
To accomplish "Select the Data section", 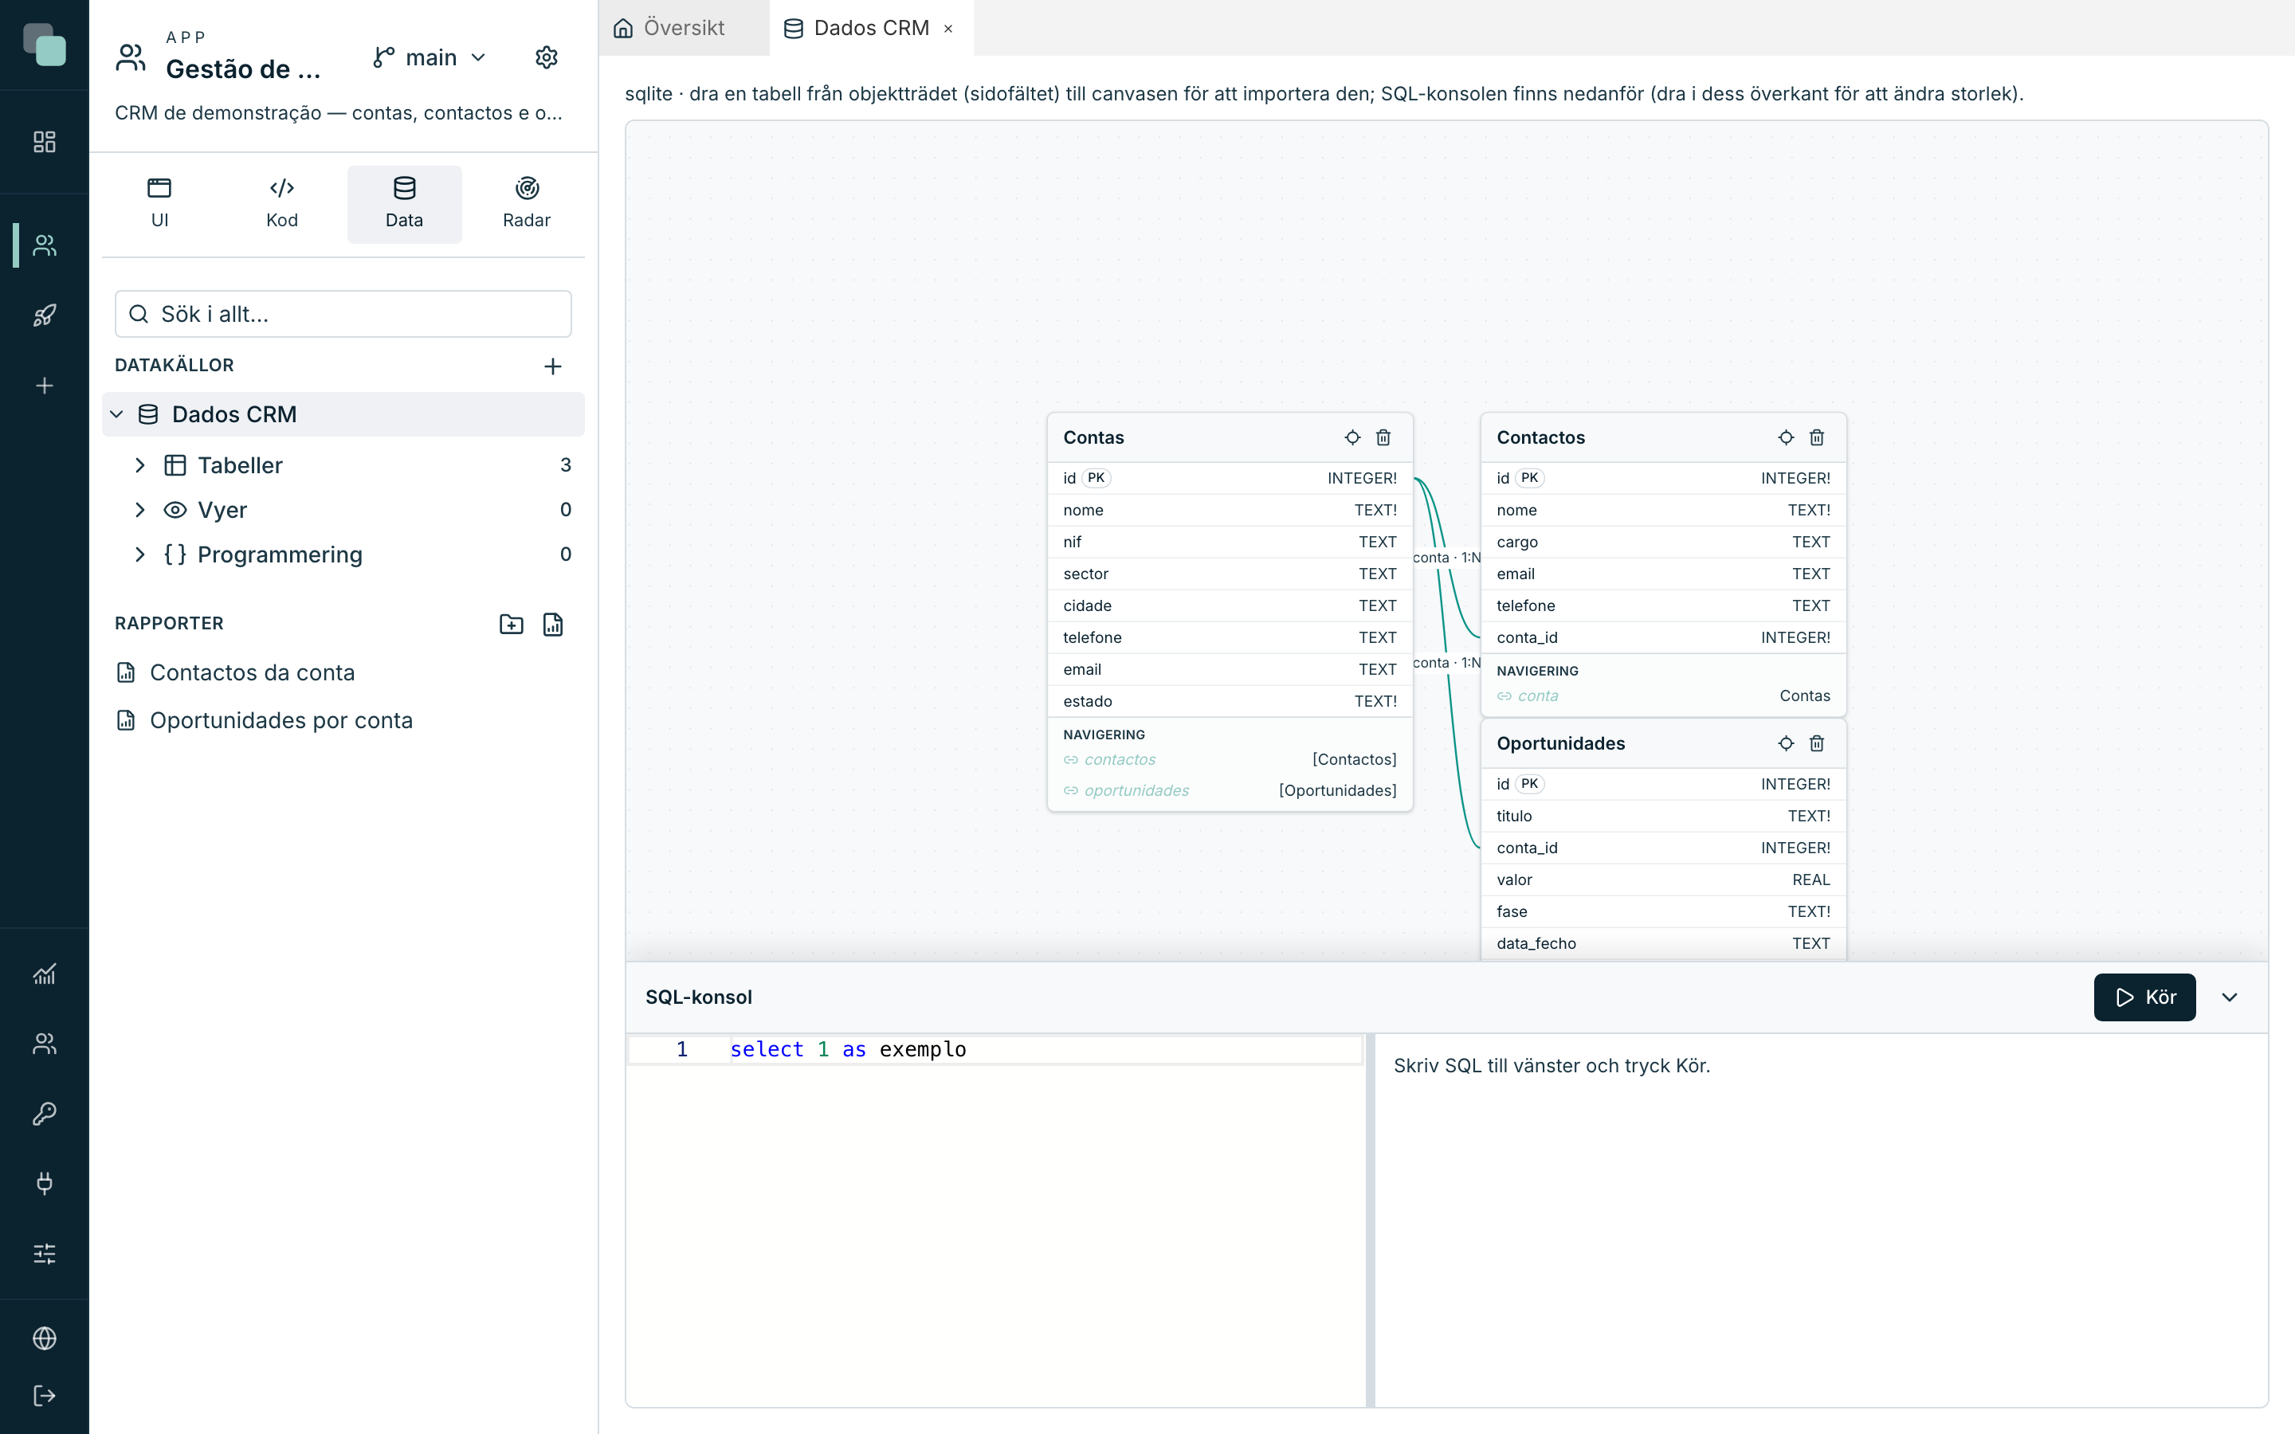I will 404,204.
